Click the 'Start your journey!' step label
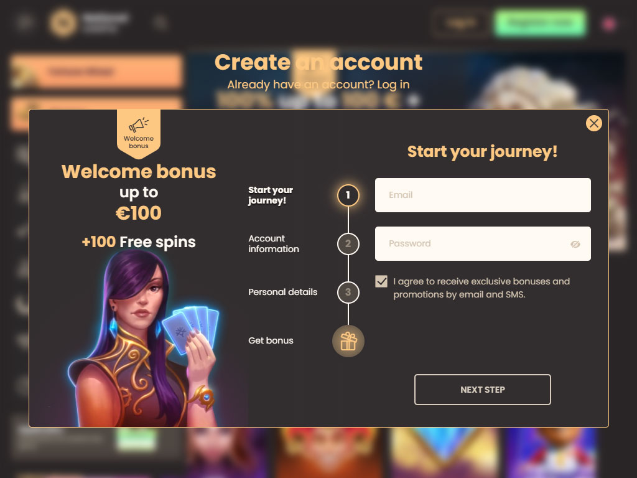Screen dimensions: 637x478 pyautogui.click(x=271, y=195)
